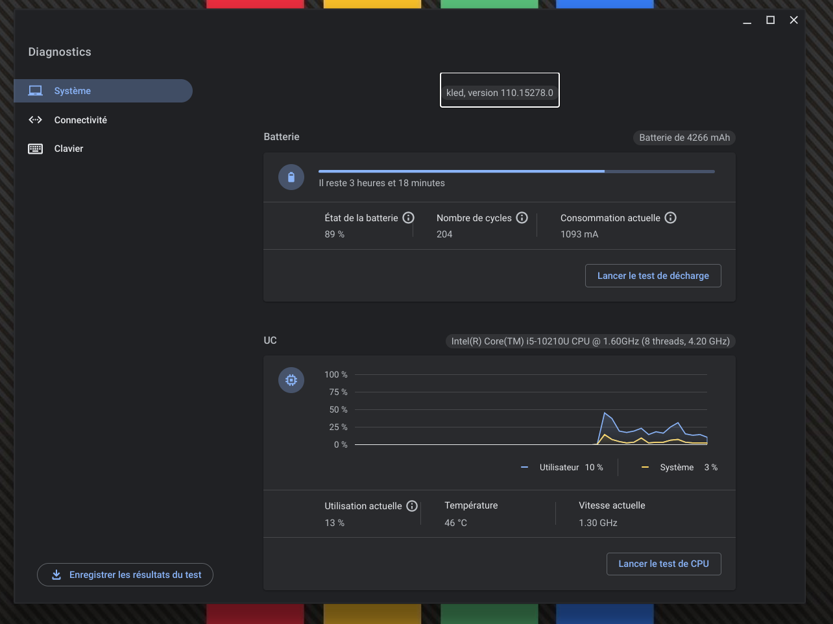Click the info icon next to Consommation actuelle
833x624 pixels.
671,218
